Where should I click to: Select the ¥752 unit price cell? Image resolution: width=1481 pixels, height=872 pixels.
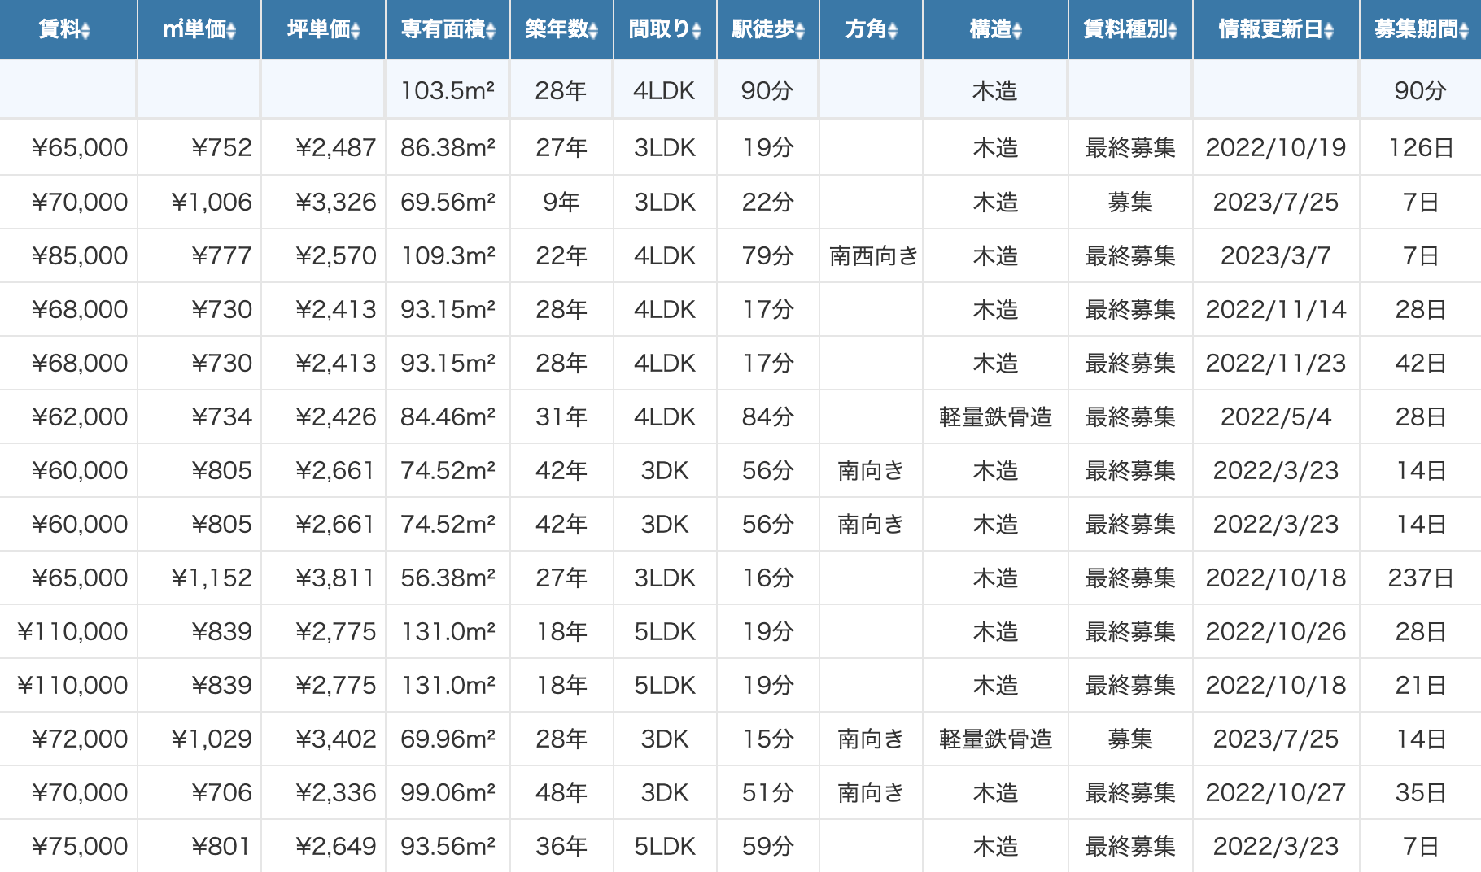(x=199, y=148)
